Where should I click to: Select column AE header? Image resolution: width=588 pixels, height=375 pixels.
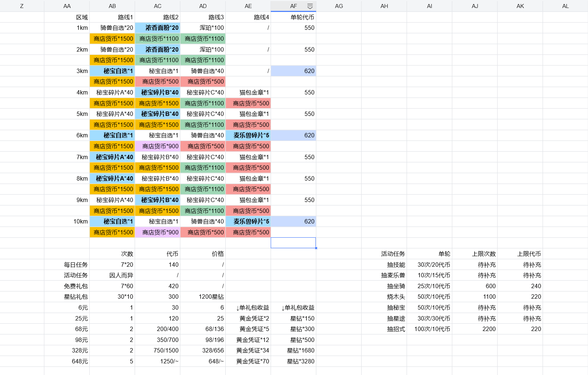point(248,6)
